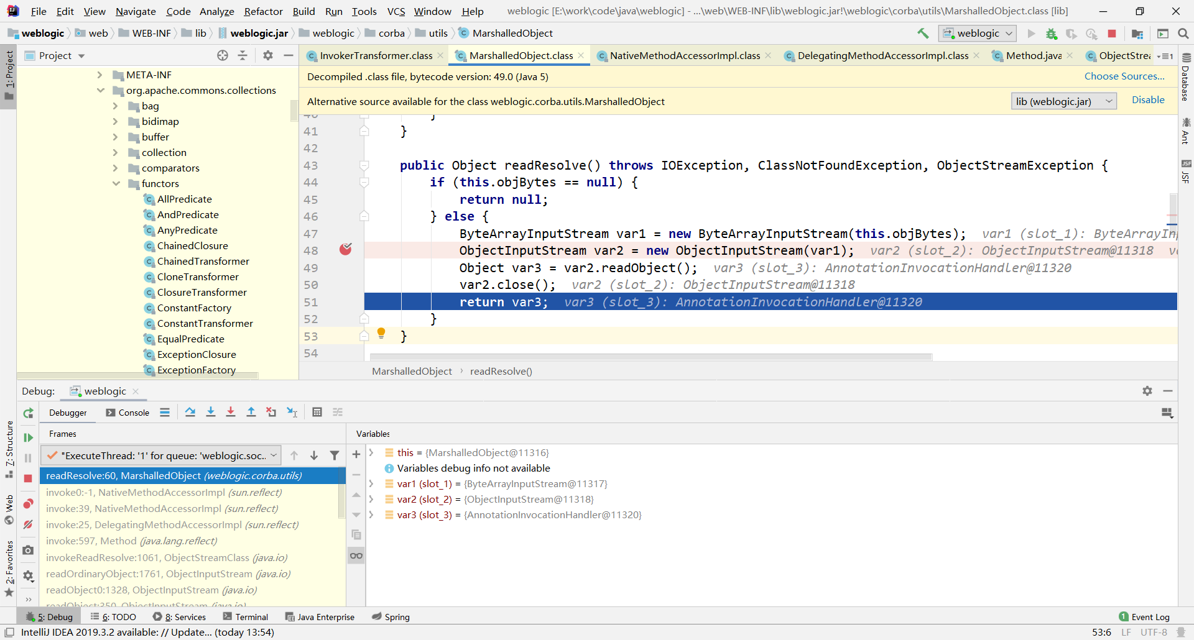This screenshot has width=1194, height=640.
Task: Open the Event Log
Action: tap(1144, 617)
